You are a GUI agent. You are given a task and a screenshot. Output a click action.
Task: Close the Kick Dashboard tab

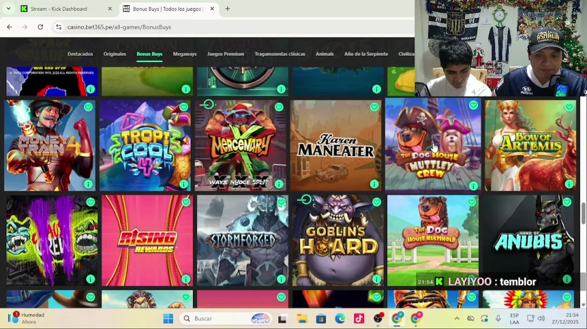pos(110,9)
